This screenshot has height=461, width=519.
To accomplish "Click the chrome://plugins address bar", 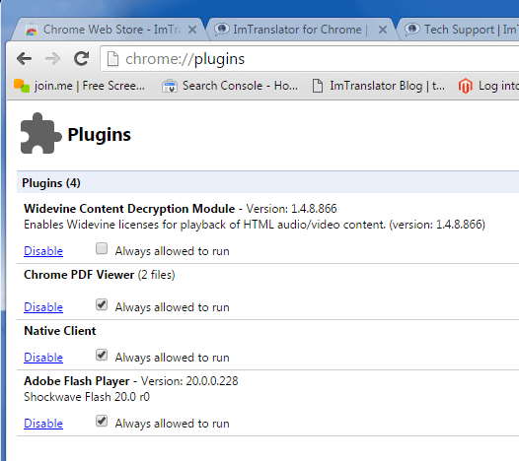I will 311,59.
